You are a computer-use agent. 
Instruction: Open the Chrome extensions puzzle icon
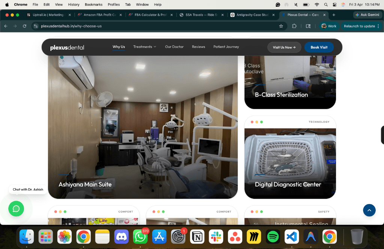point(294,26)
